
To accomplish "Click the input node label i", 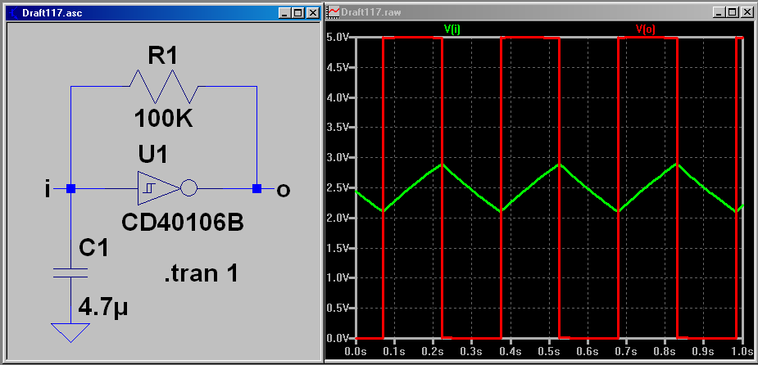I will coord(48,190).
